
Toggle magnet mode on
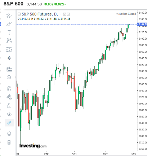pyautogui.click(x=9, y=89)
